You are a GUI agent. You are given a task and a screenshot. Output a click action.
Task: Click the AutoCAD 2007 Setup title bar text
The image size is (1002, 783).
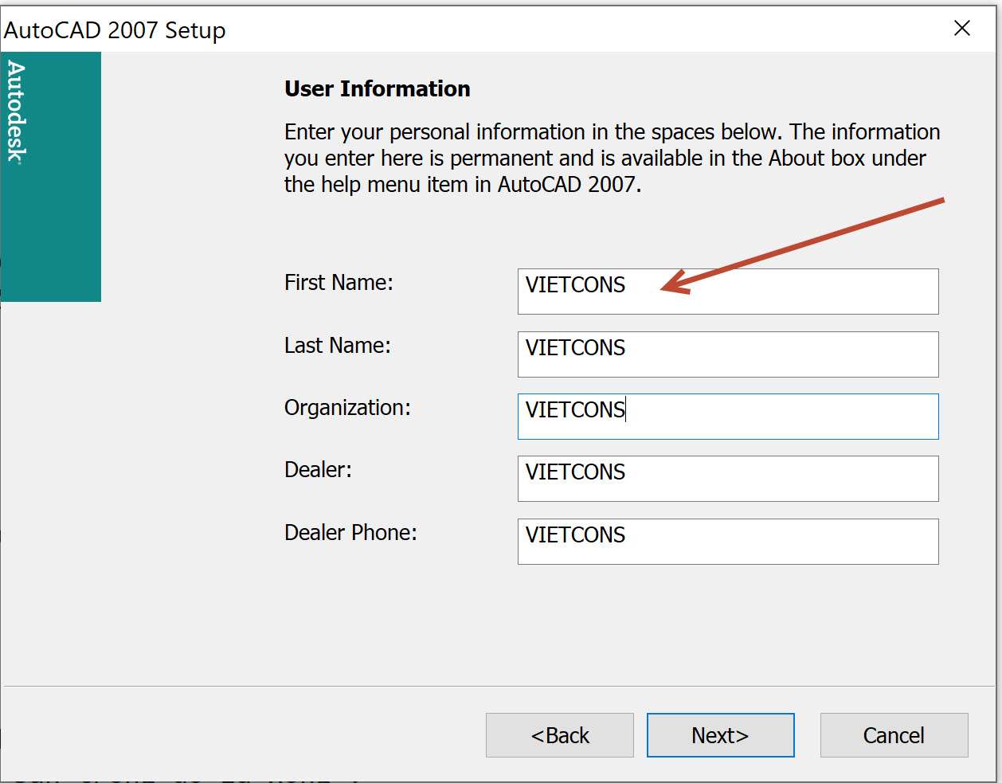115,30
